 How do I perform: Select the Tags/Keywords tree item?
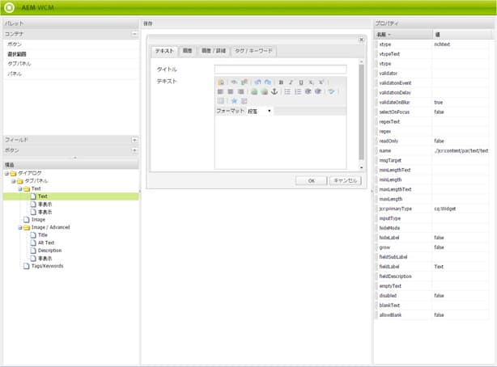click(47, 266)
